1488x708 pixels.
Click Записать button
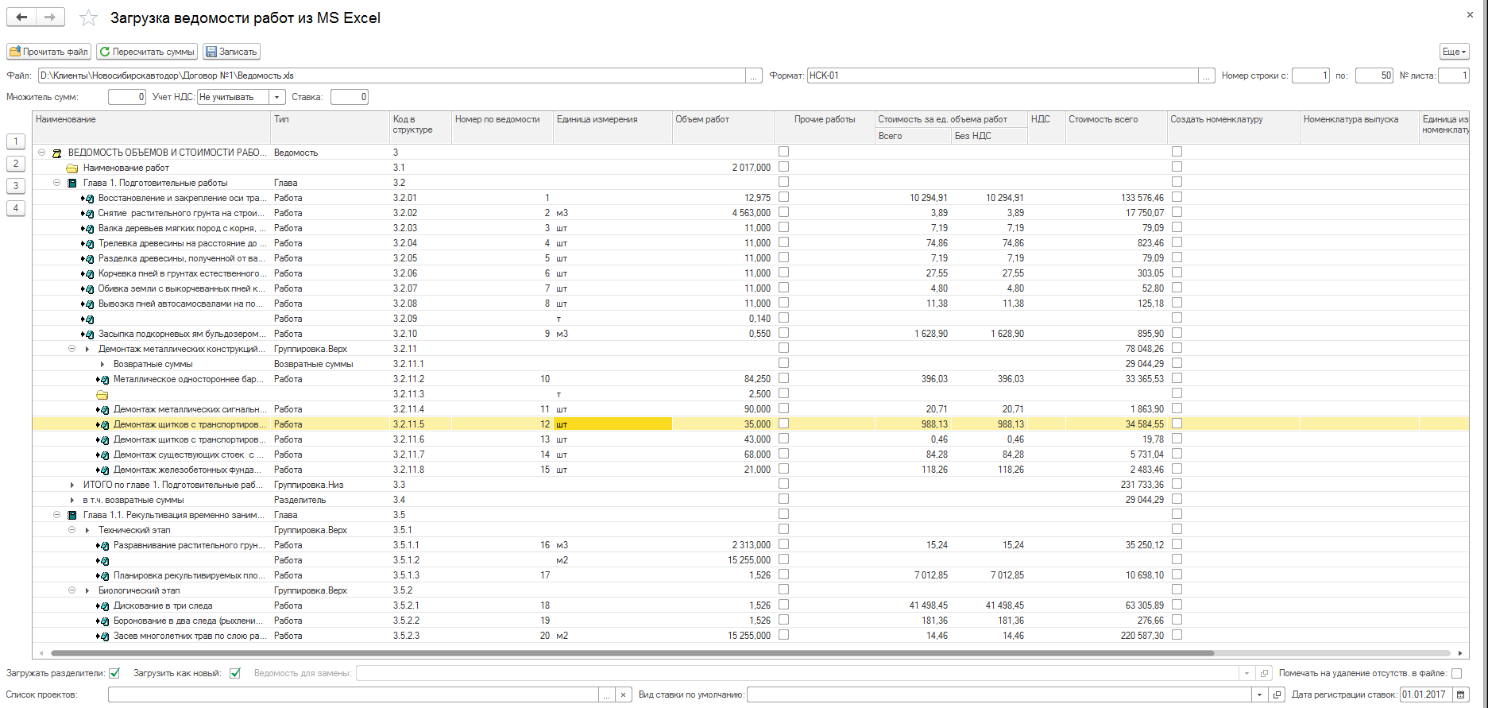click(231, 52)
